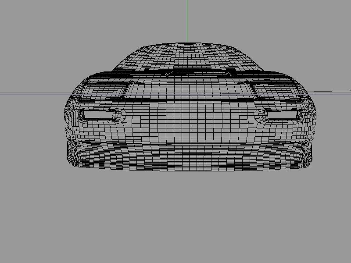Click the left turn signal opening
The width and height of the screenshot is (351, 263).
coord(98,115)
